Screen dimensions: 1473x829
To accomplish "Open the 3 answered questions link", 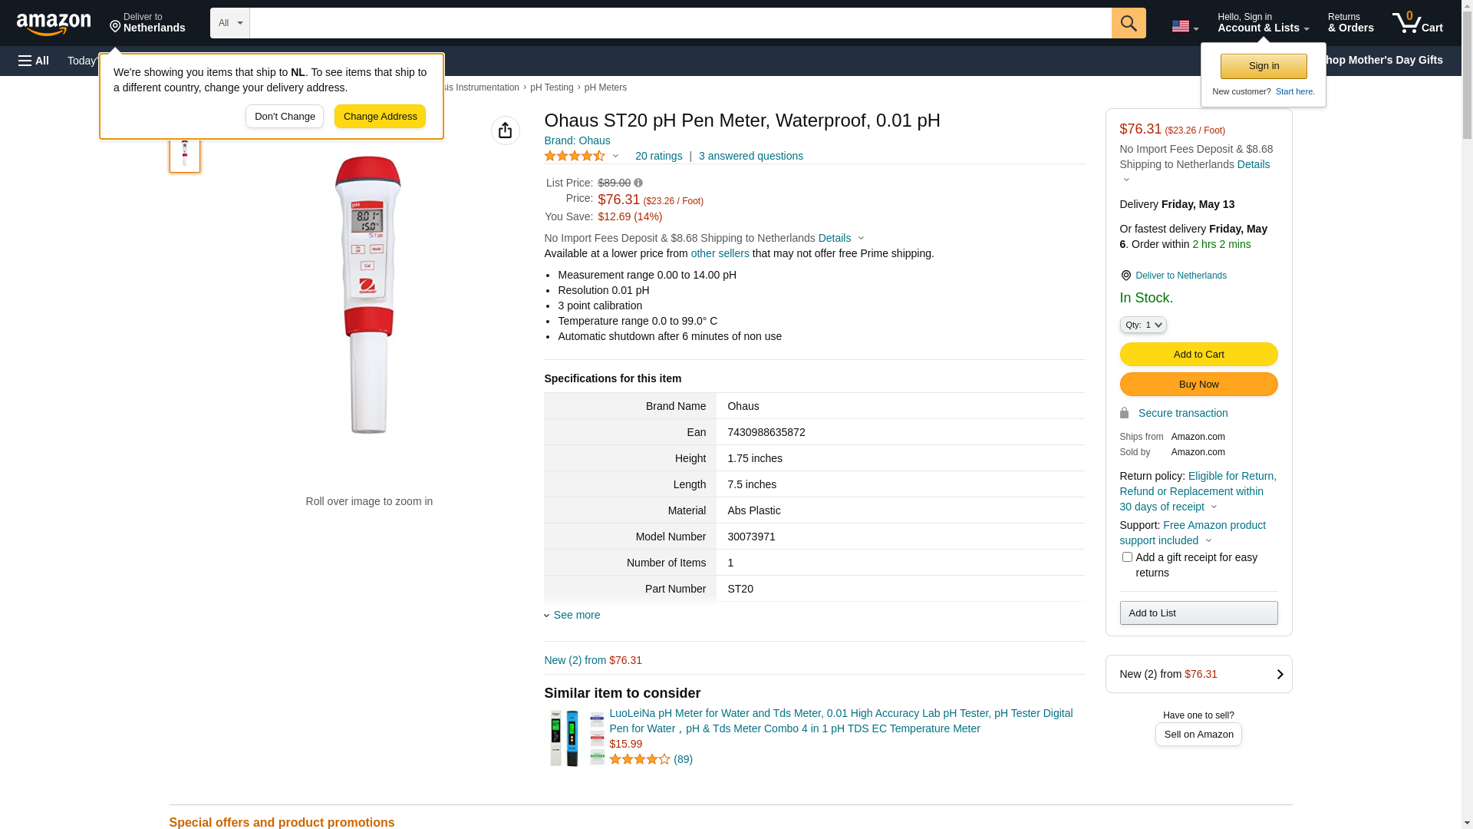I will coord(750,156).
